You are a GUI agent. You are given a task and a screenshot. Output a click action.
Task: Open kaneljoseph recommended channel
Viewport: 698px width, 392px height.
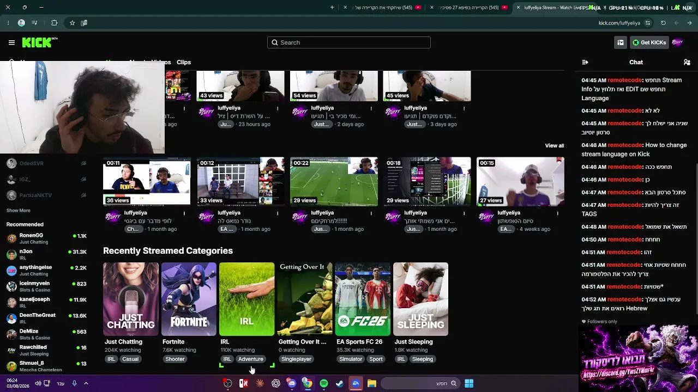47,302
